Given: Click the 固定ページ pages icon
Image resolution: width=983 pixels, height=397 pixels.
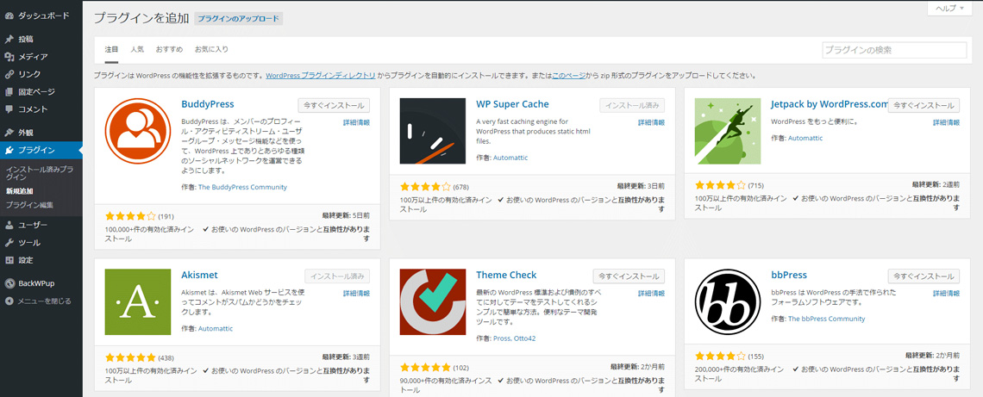Looking at the screenshot, I should [9, 92].
